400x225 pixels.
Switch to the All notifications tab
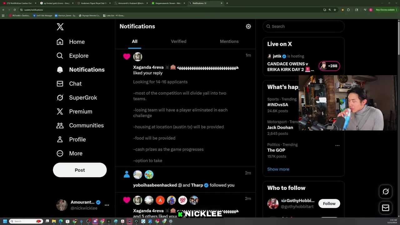click(x=135, y=41)
